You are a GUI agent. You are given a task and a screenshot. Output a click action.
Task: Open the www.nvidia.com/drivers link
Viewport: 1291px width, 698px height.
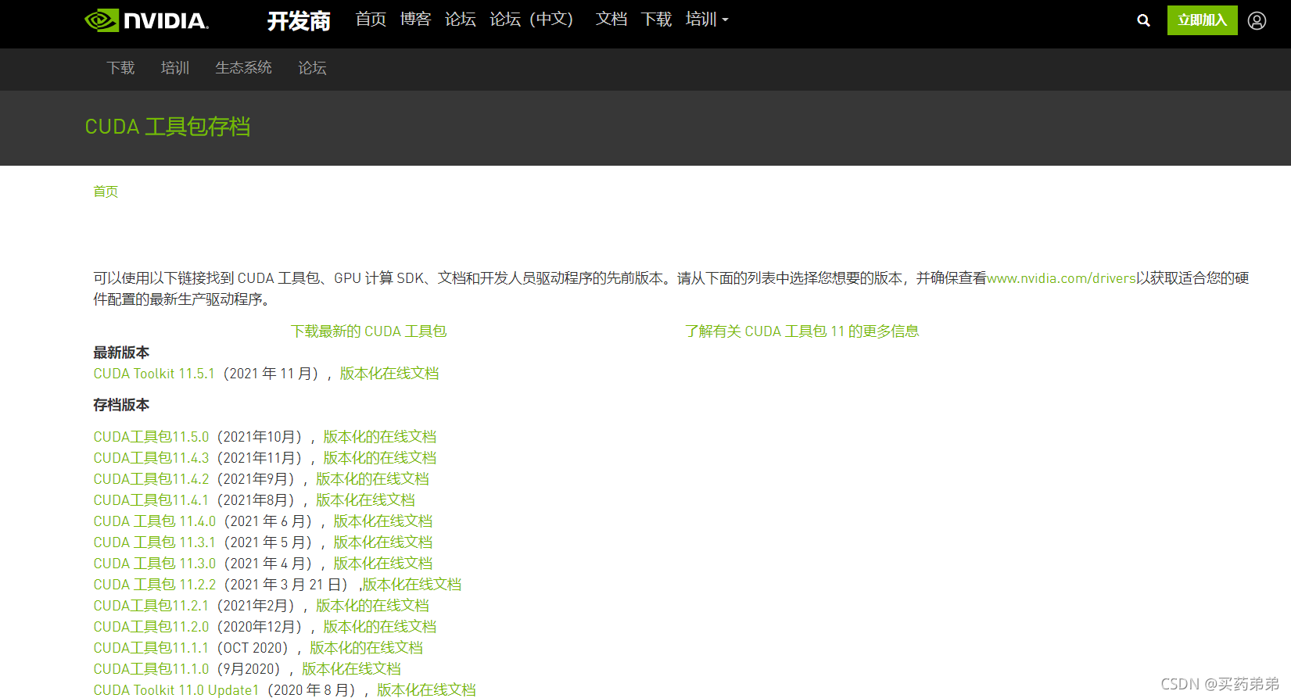1061,278
